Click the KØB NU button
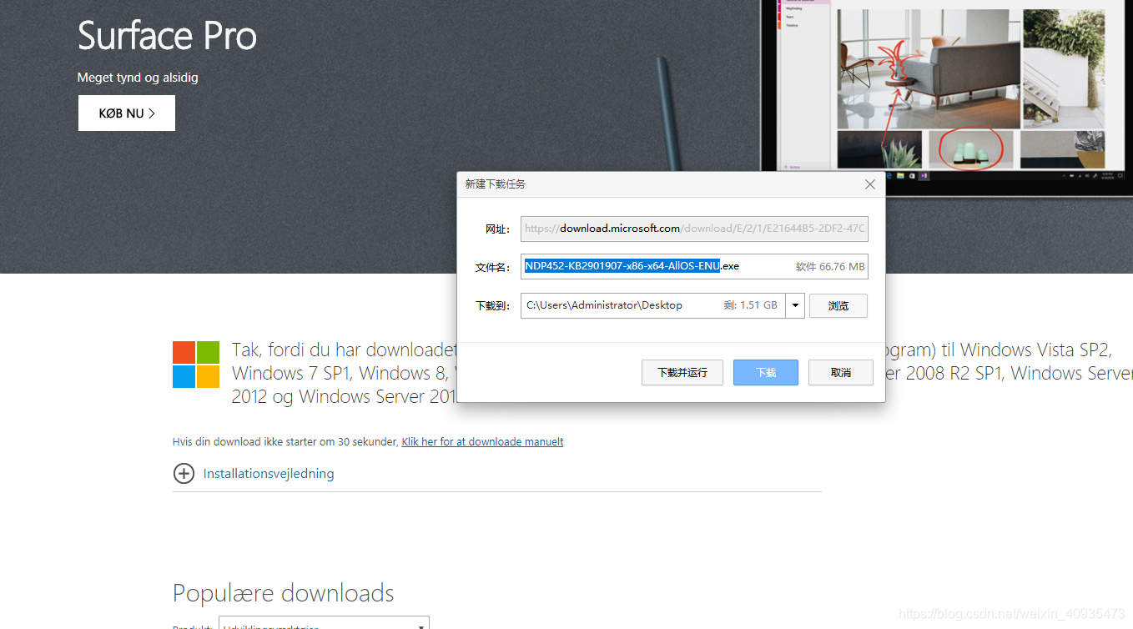 click(127, 113)
